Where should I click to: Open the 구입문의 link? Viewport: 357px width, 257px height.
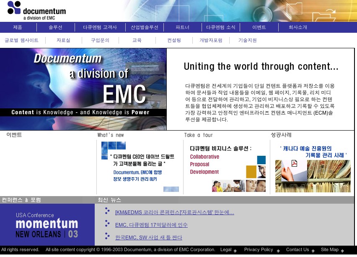100,40
